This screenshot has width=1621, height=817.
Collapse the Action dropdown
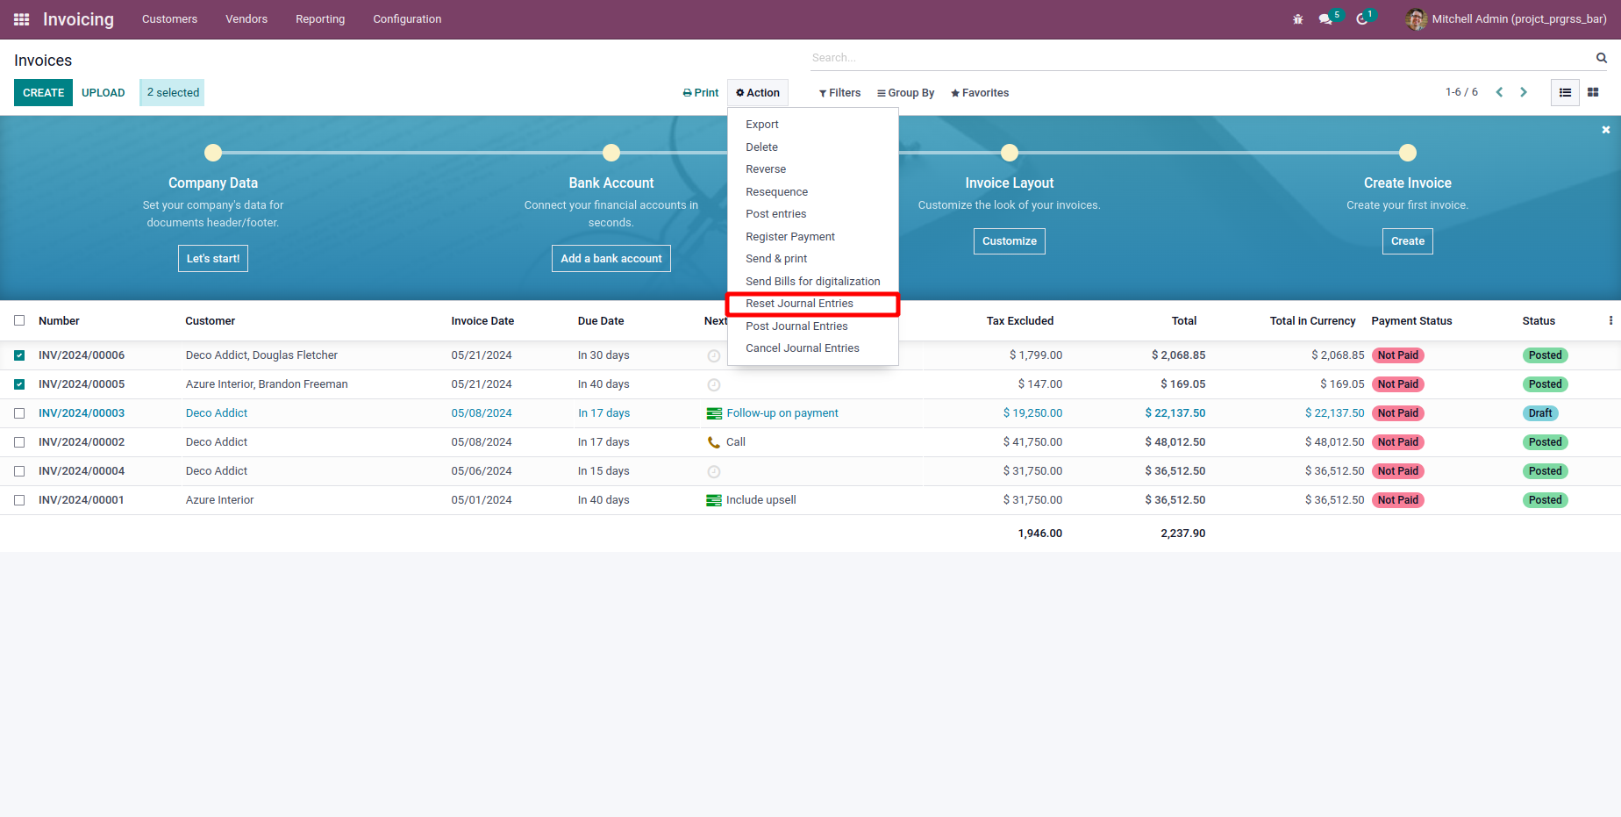tap(758, 93)
